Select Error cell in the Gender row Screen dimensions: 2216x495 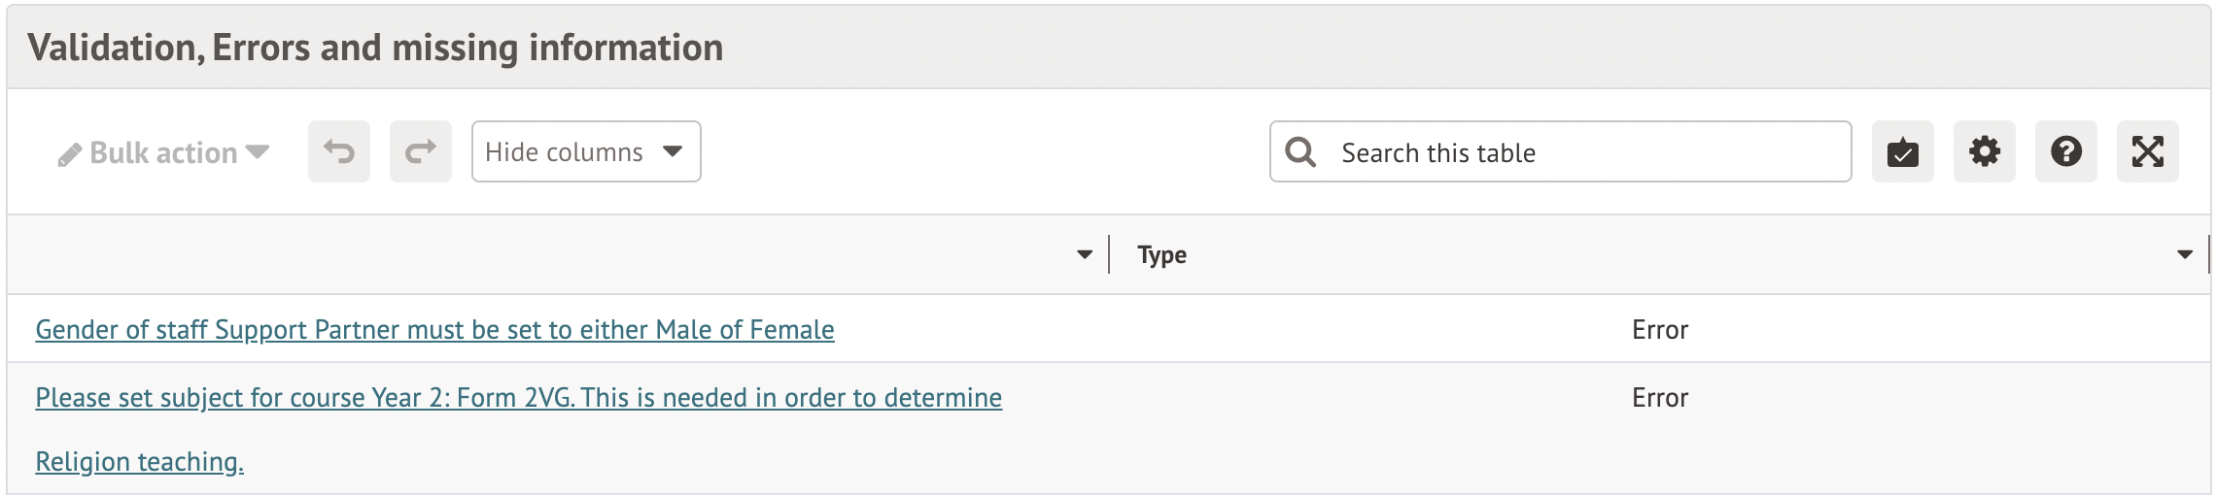[x=1659, y=330]
